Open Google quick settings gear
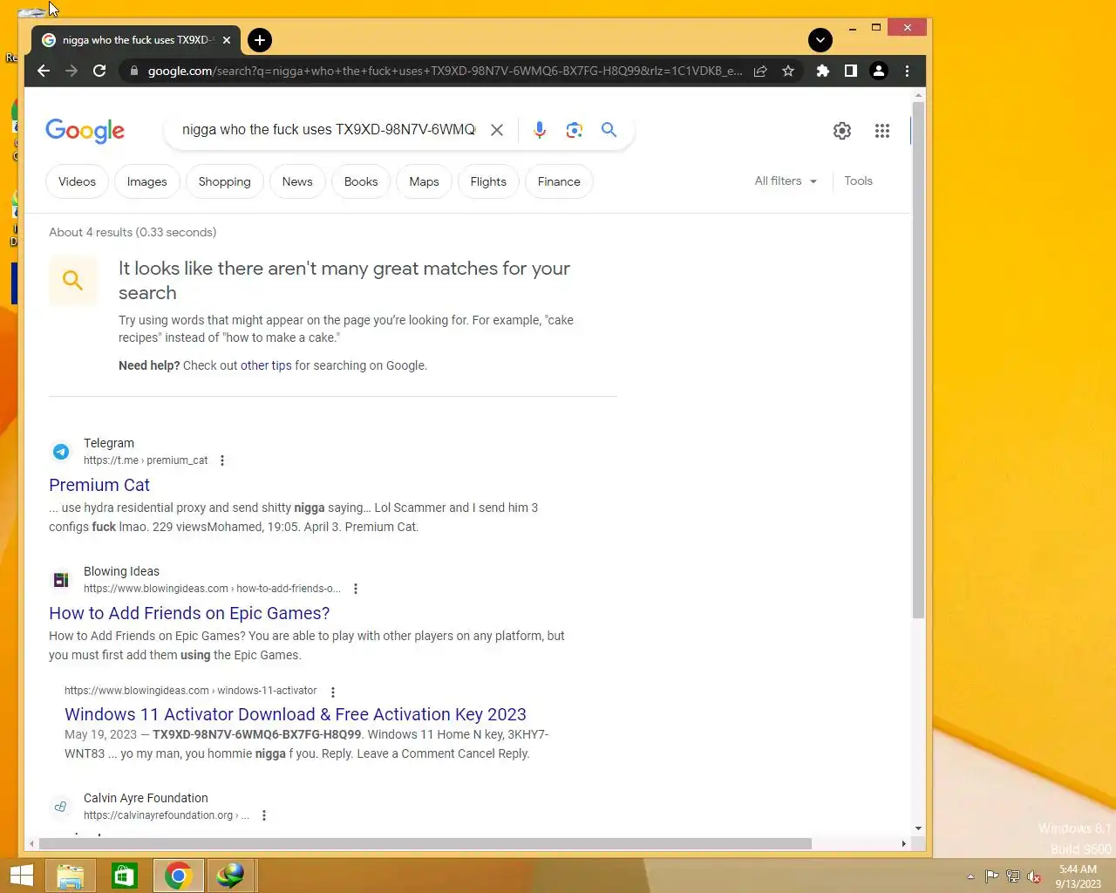 tap(842, 131)
